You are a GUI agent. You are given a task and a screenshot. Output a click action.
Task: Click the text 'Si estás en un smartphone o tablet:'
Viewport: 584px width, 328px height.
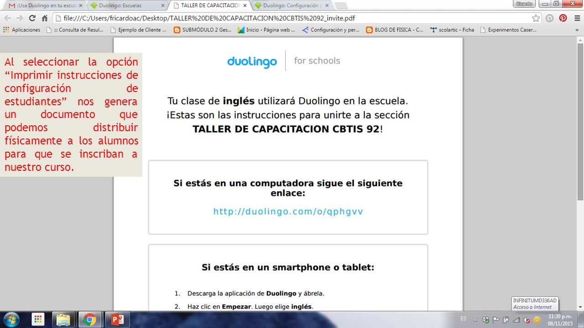point(288,267)
